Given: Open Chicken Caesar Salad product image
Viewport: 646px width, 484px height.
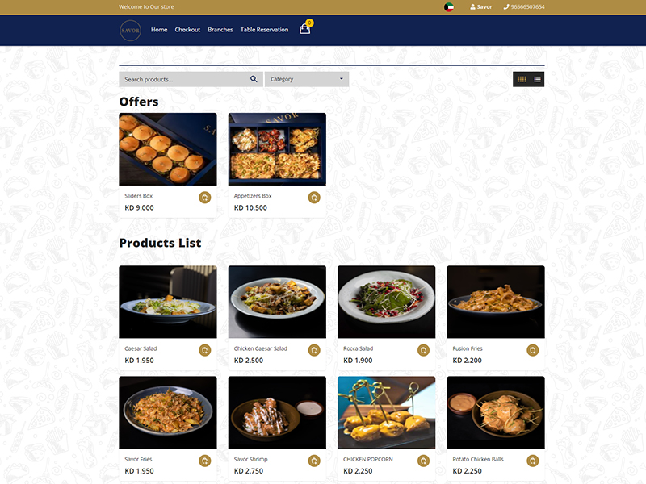Looking at the screenshot, I should pos(277,302).
